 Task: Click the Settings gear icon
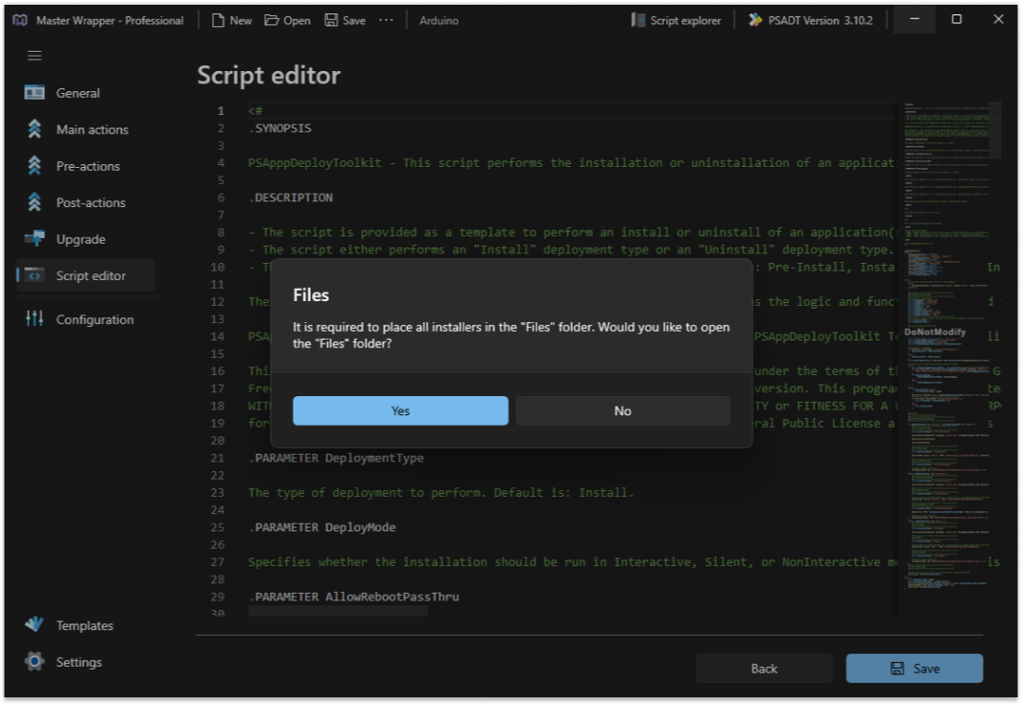coord(35,661)
